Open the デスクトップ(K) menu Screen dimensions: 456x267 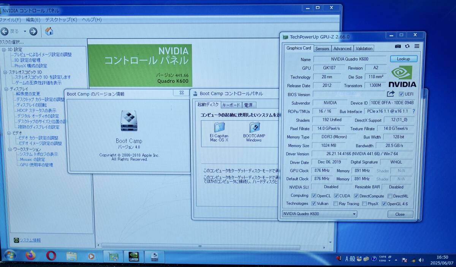61,20
